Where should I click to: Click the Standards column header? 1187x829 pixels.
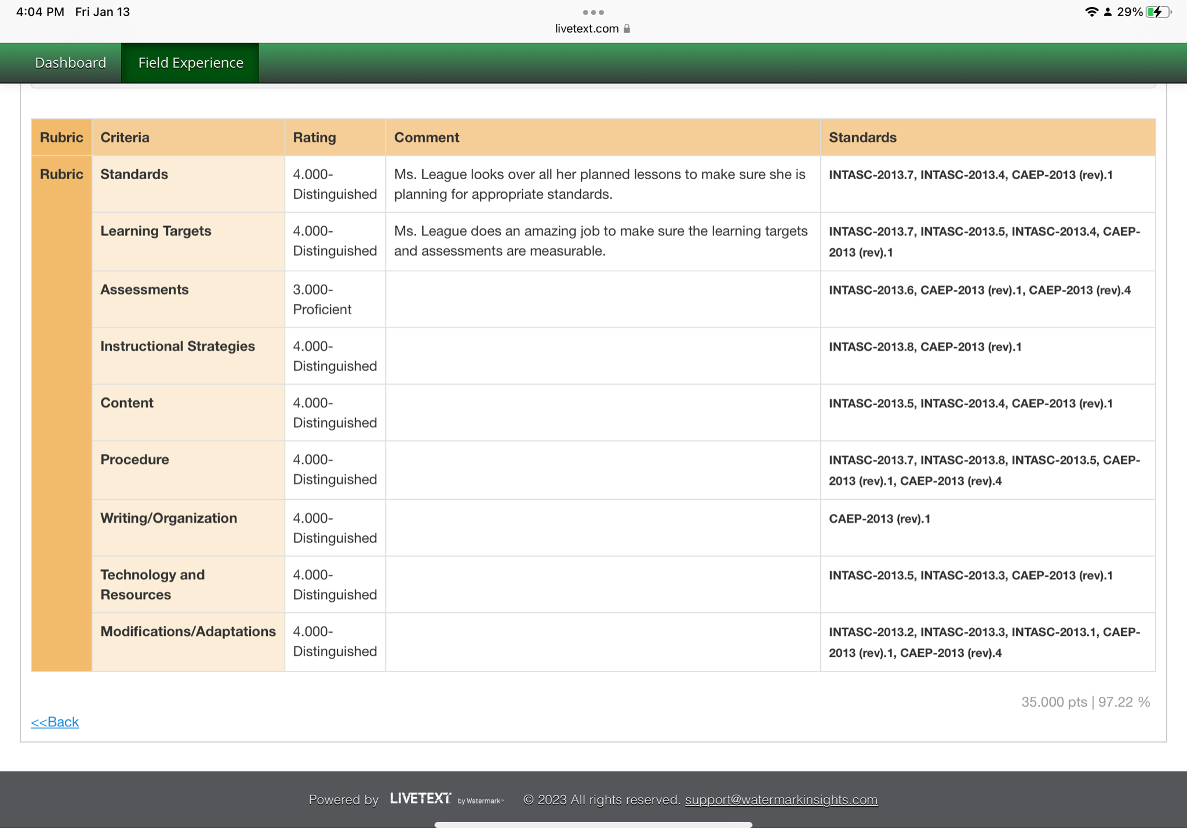point(862,137)
